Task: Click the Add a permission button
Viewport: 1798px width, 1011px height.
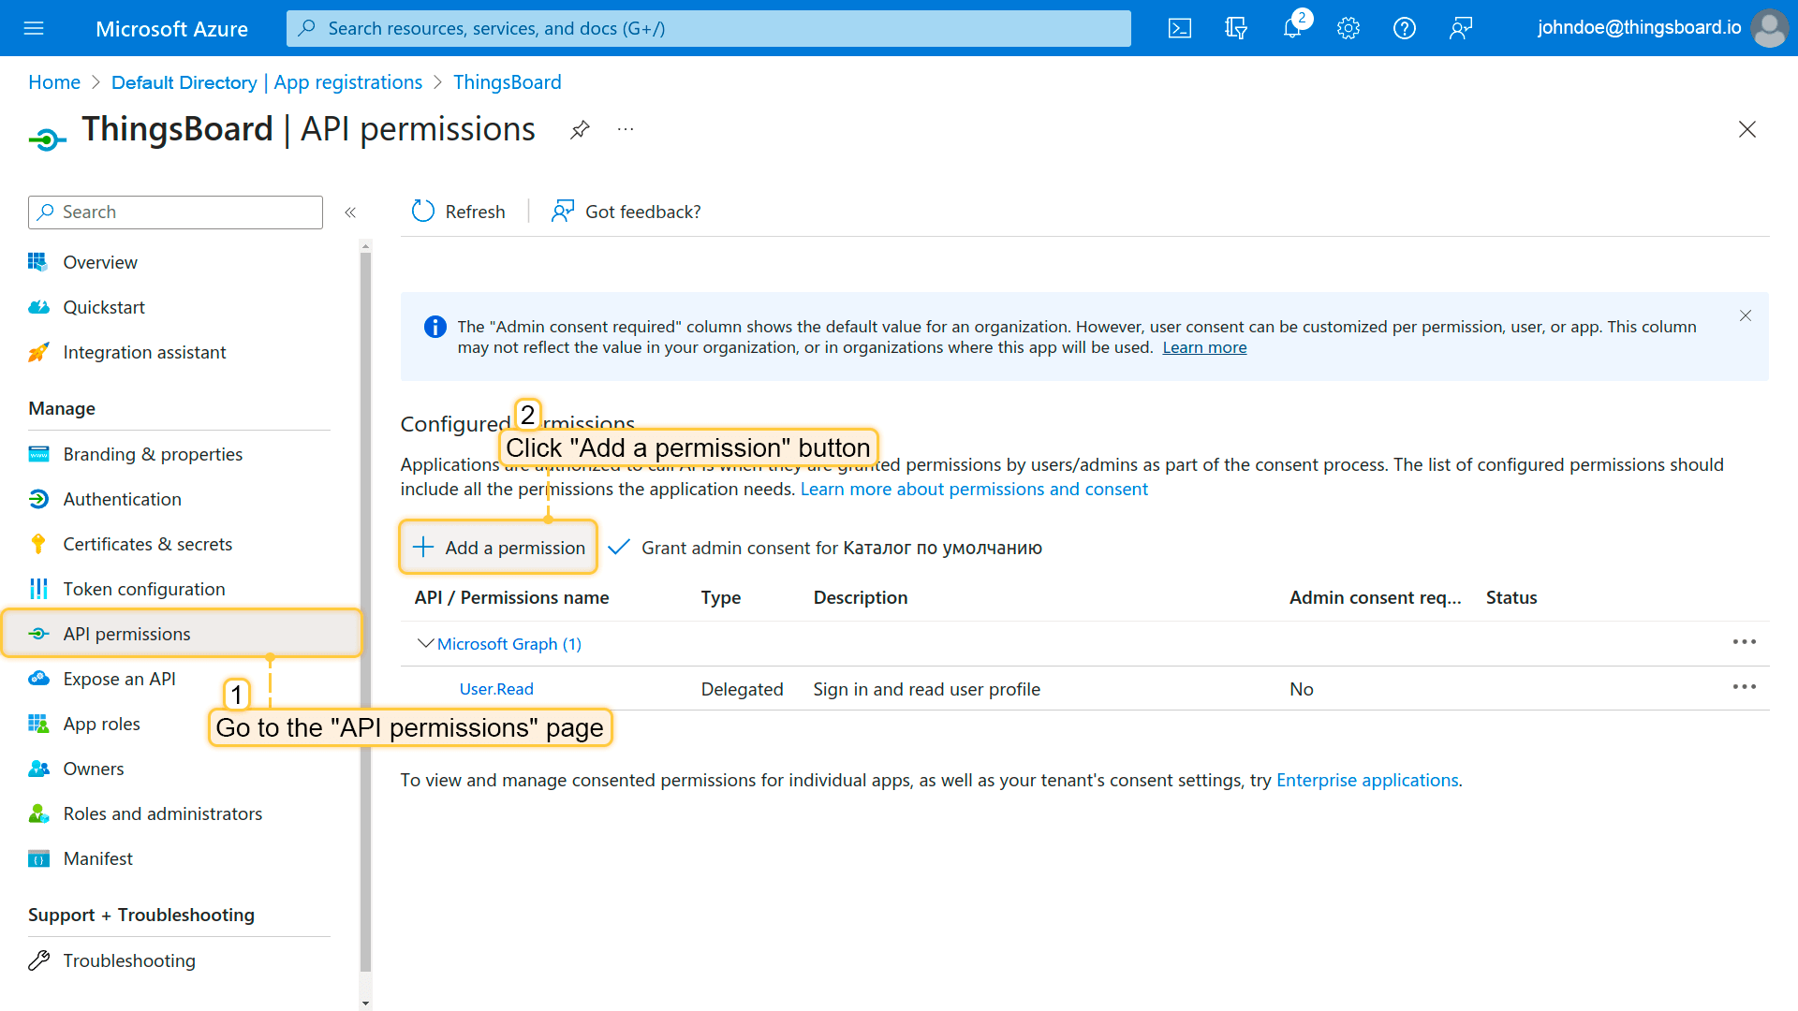Action: tap(498, 548)
